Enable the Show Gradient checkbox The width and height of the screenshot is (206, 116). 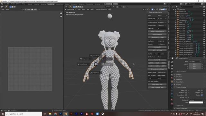point(149,82)
